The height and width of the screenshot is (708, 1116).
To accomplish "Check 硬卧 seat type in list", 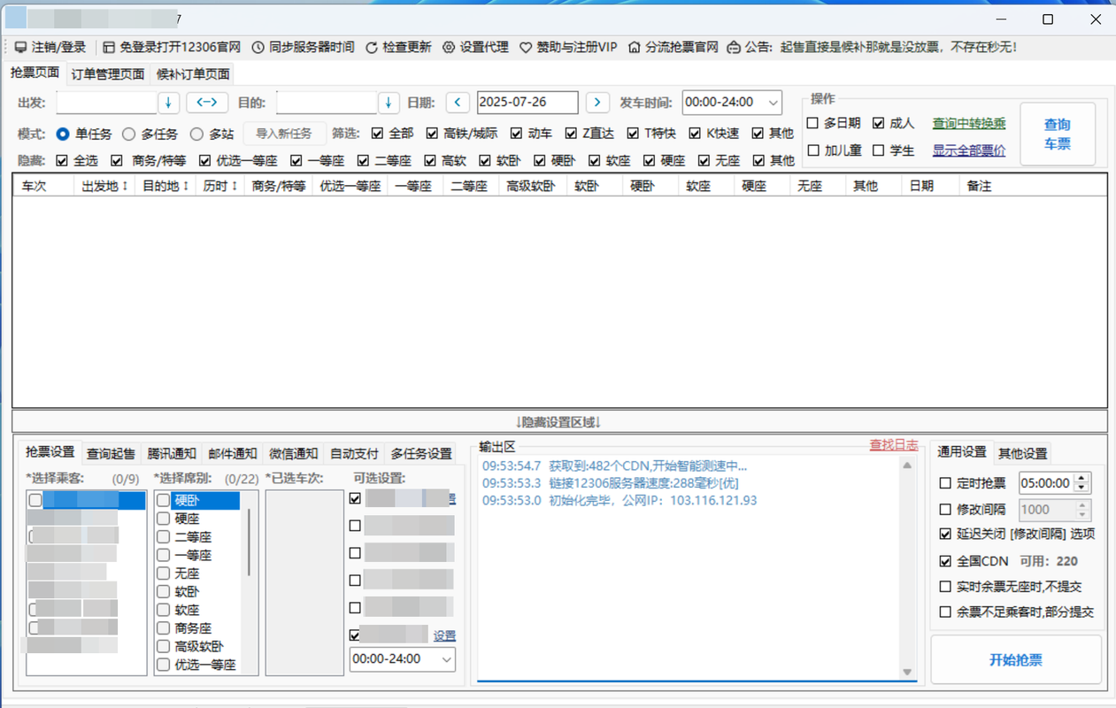I will (163, 501).
